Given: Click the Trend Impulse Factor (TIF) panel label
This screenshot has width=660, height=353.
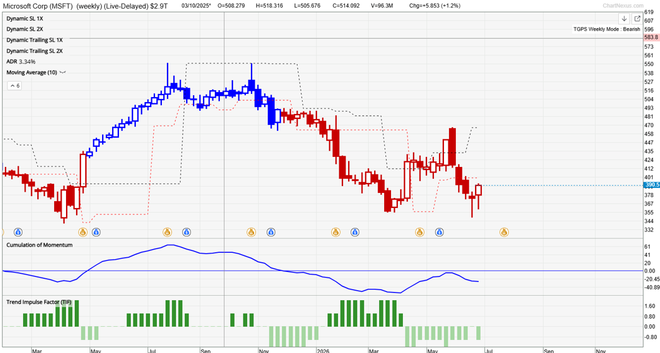Looking at the screenshot, I should point(39,302).
